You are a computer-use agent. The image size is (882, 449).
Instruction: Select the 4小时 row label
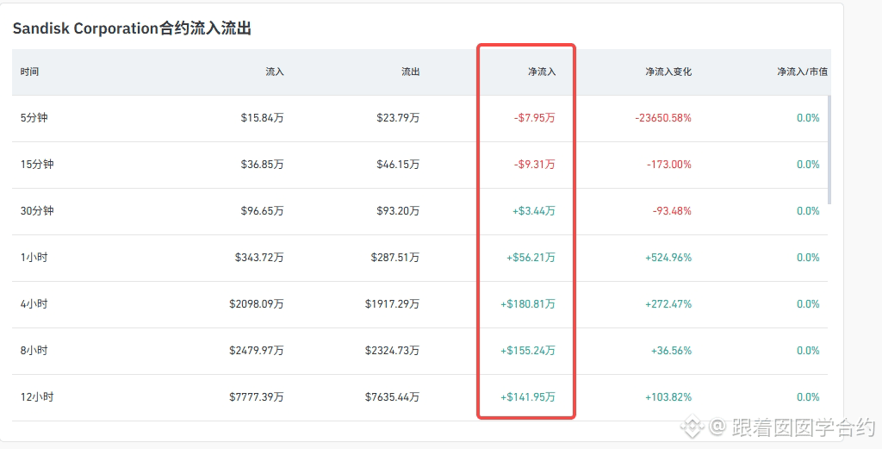click(x=34, y=304)
